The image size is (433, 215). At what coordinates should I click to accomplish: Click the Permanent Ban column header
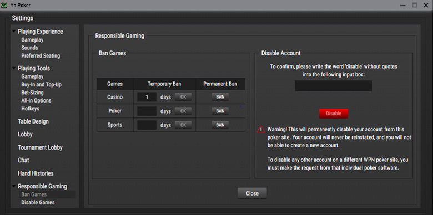[x=220, y=84]
